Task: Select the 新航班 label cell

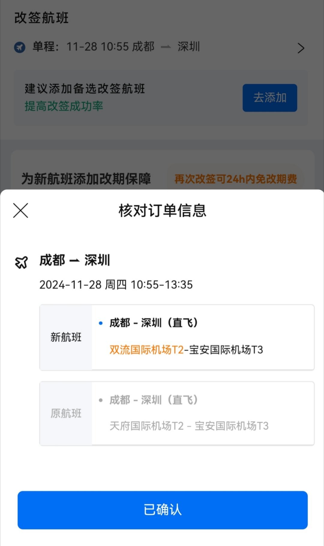Action: pos(66,337)
